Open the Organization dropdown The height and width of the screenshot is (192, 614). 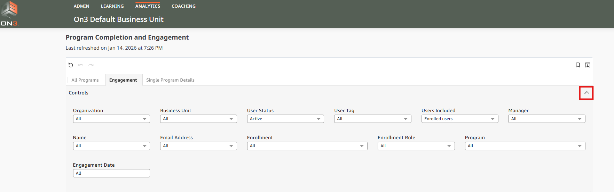pos(111,119)
